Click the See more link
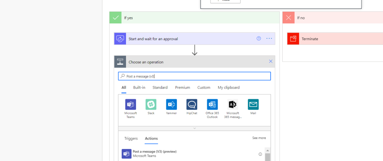383x161 pixels. (x=259, y=138)
